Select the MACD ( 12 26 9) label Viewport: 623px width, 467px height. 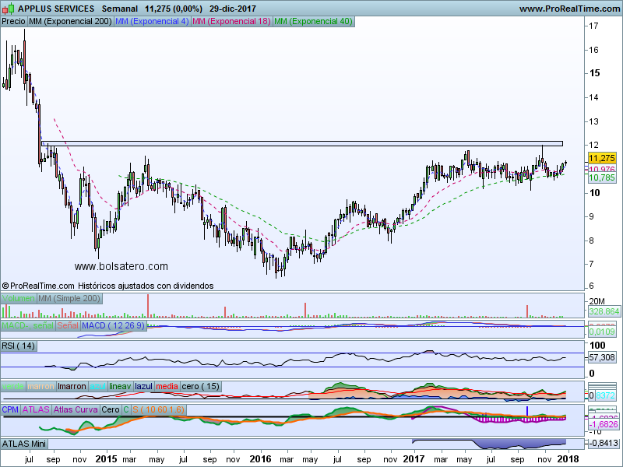(114, 325)
